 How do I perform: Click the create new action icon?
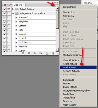tap(47, 53)
